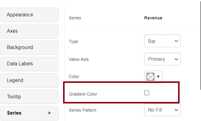This screenshot has height=121, width=201.
Task: Select the Series tab
Action: [29, 113]
